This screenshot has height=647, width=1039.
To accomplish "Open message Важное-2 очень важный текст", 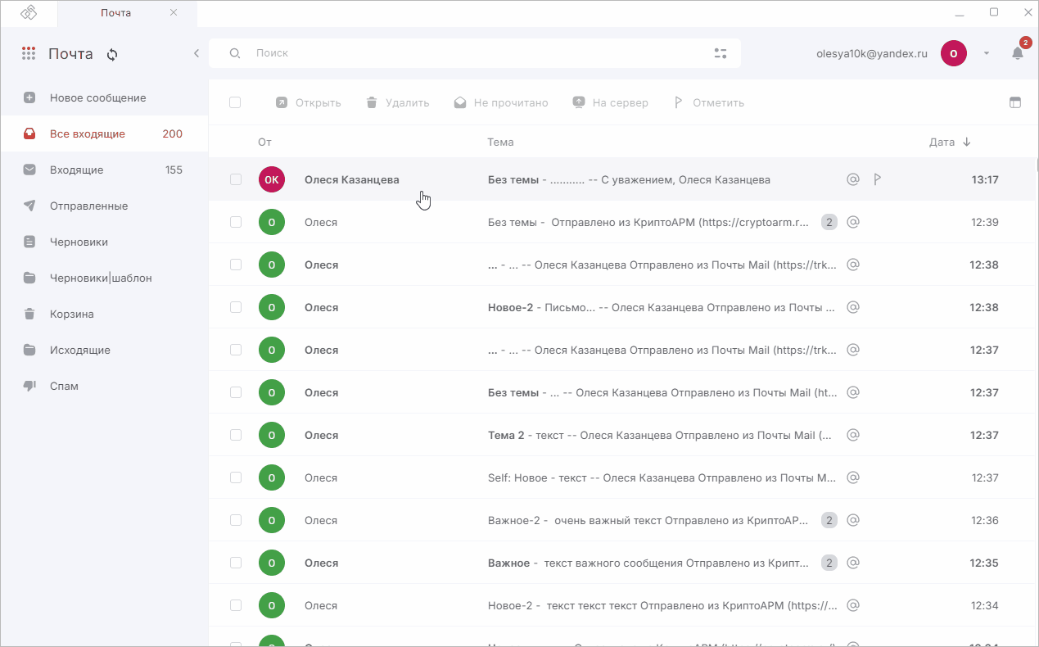I will [x=622, y=520].
